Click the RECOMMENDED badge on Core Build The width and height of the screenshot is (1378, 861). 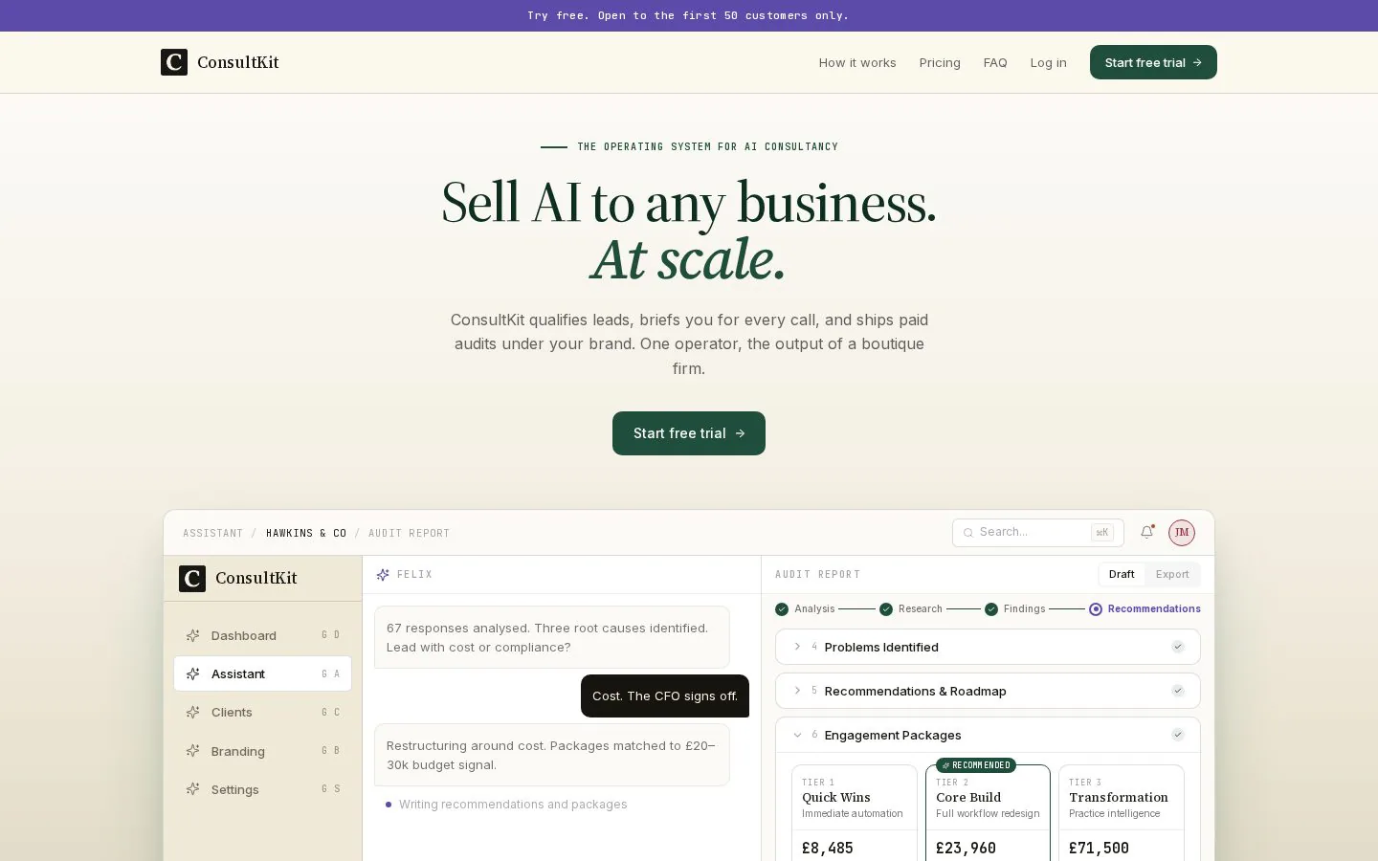tap(976, 765)
